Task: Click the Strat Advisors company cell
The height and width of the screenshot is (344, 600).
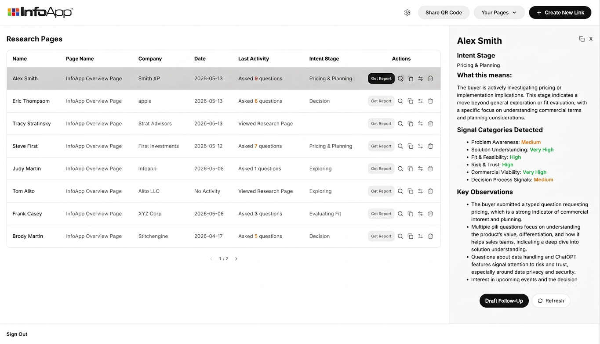Action: click(155, 124)
